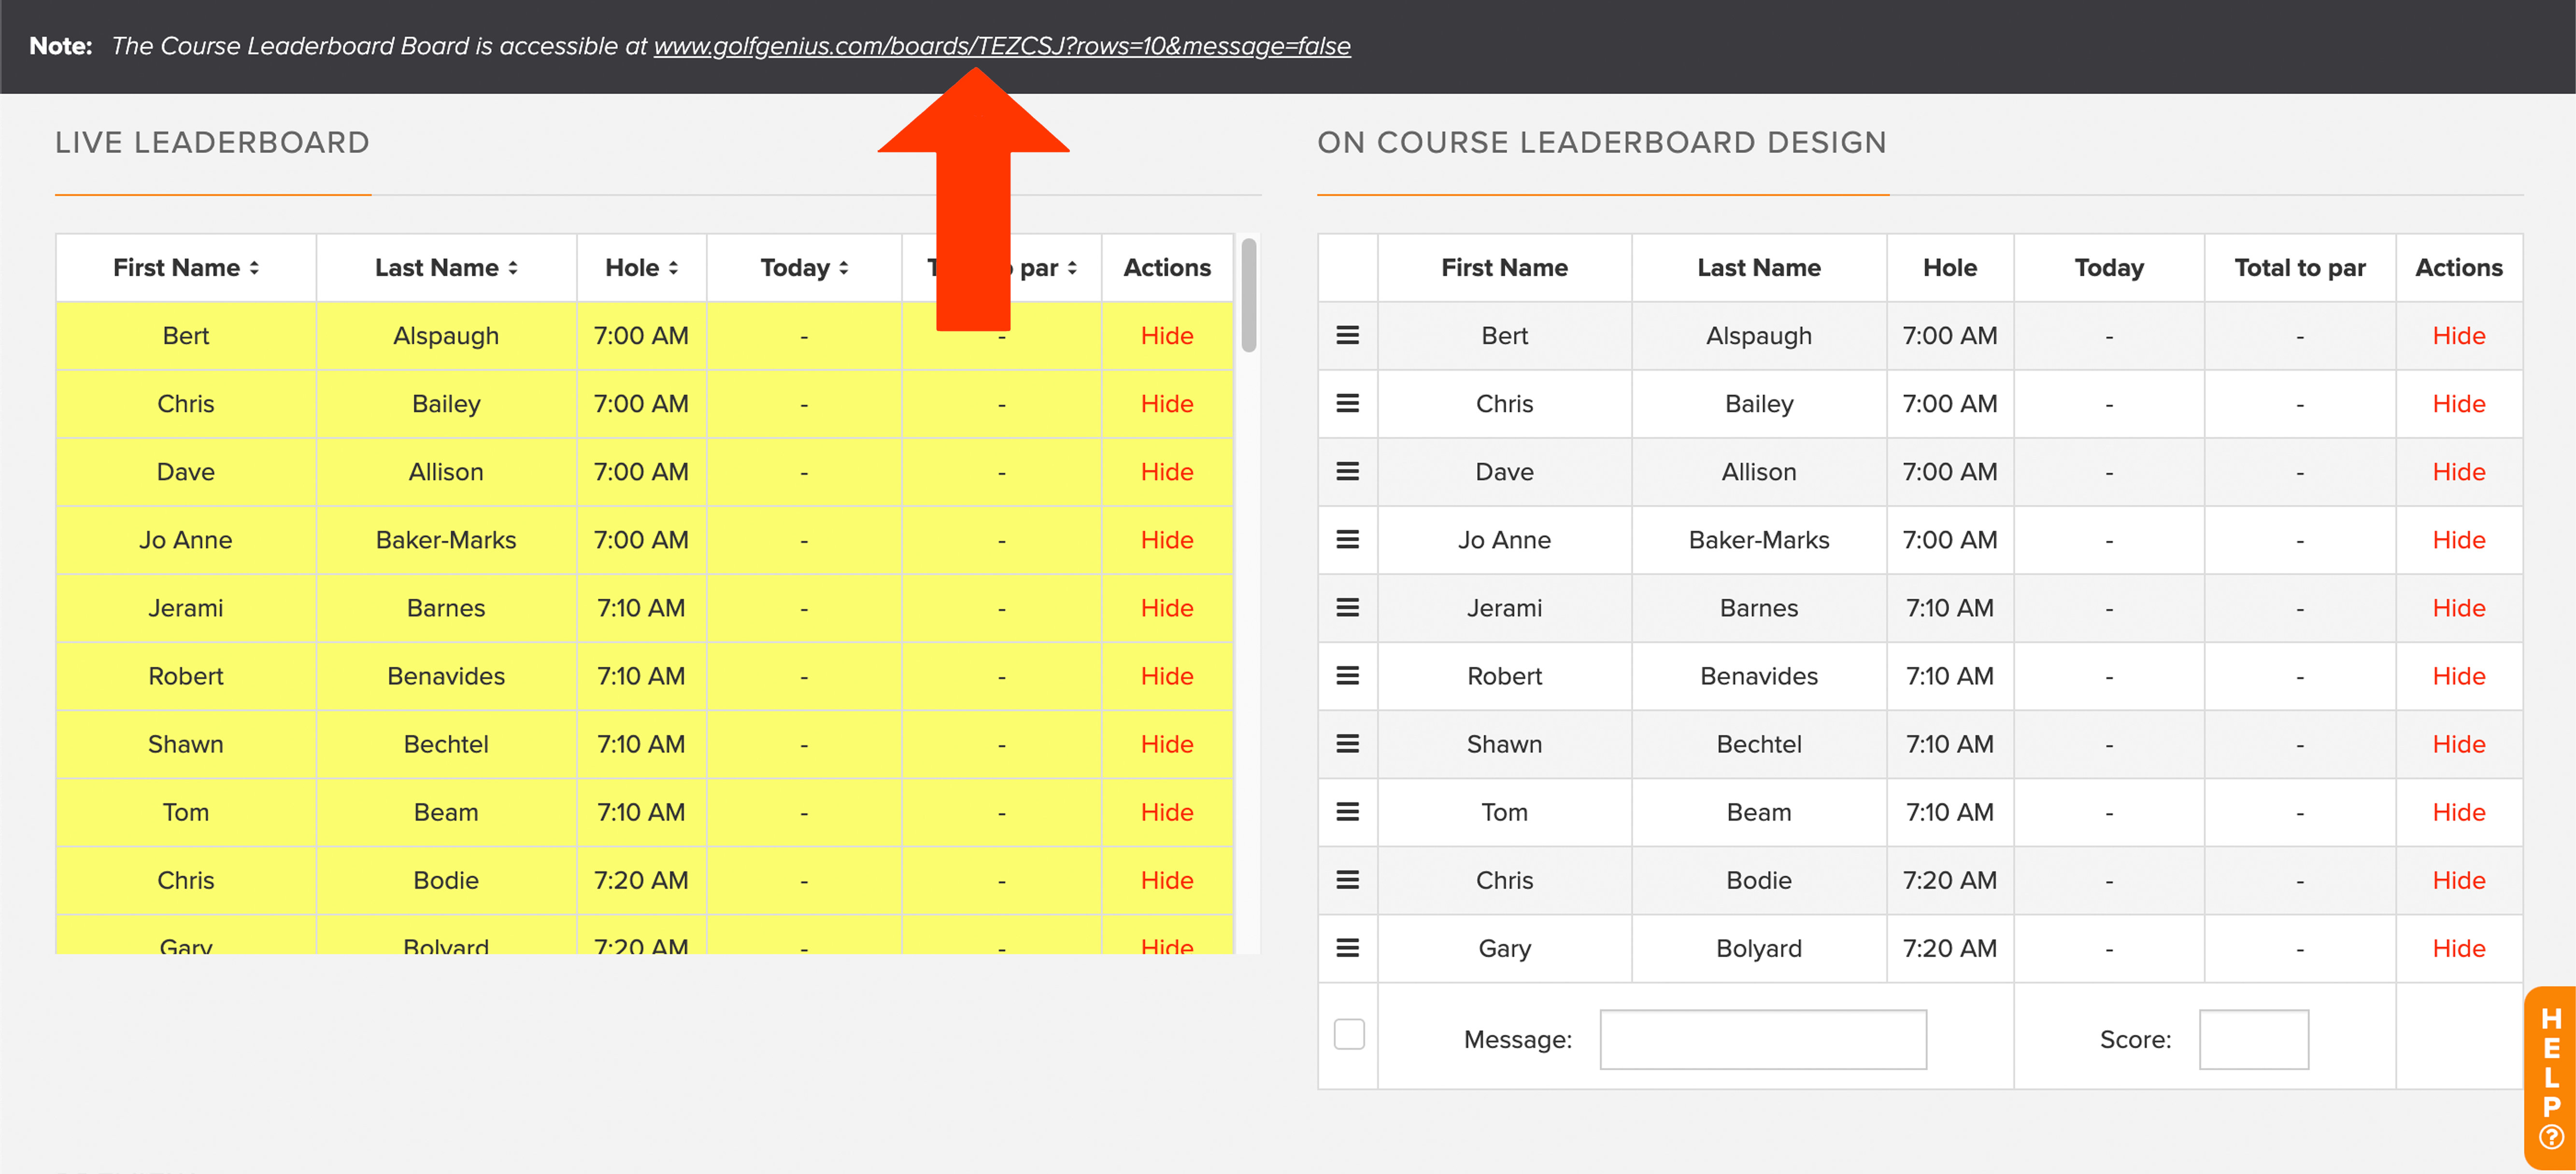Hide Robert Benavides in On Course design
This screenshot has height=1174, width=2576.
click(x=2459, y=675)
